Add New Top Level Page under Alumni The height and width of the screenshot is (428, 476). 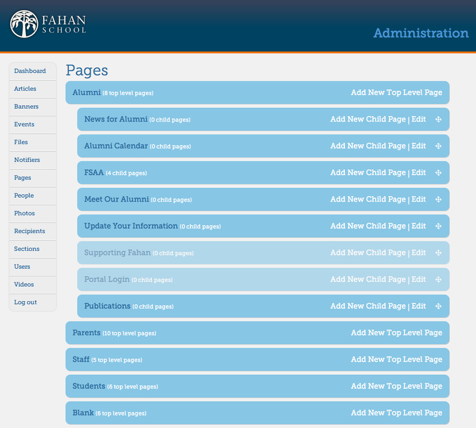click(x=396, y=92)
